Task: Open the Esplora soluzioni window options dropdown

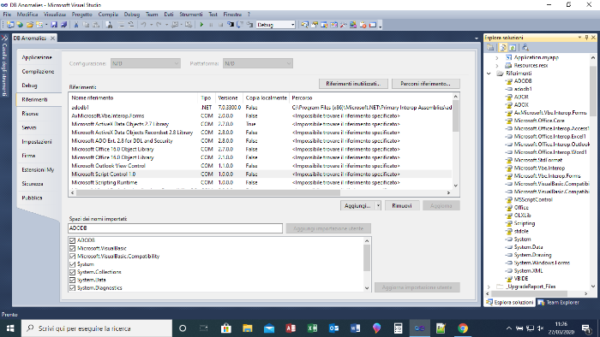Action: tap(579, 38)
